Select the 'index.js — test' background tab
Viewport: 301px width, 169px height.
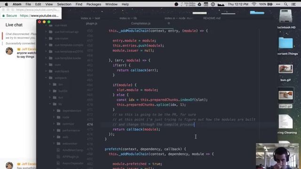pyautogui.click(x=90, y=18)
